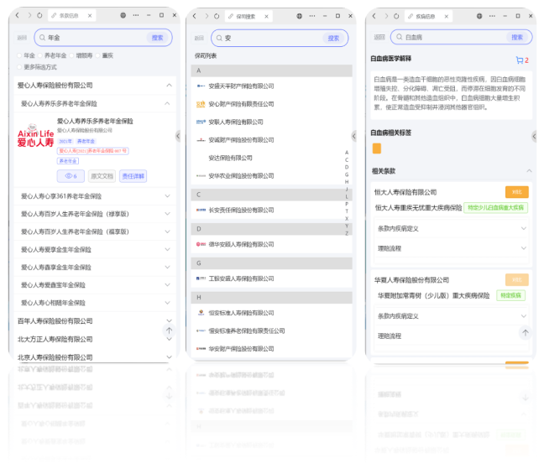Click the globe icon in 保司搜索 window
The image size is (544, 463).
click(299, 16)
